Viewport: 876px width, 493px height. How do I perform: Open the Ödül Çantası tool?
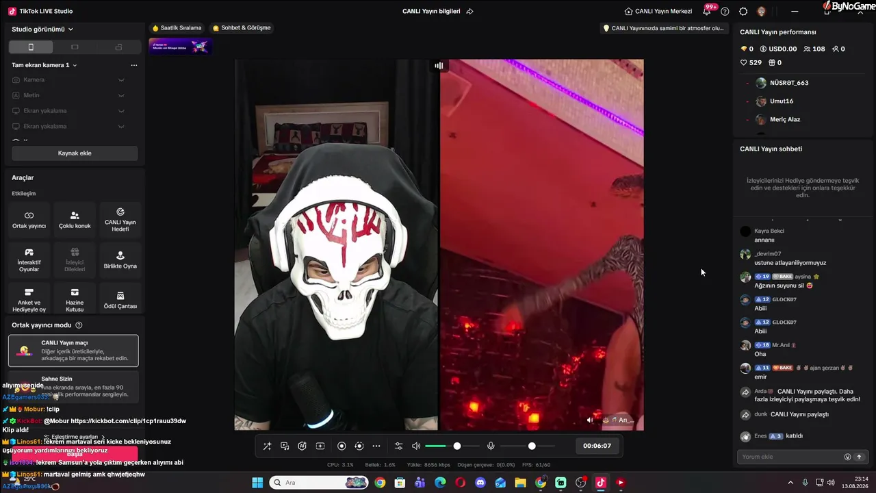click(120, 300)
